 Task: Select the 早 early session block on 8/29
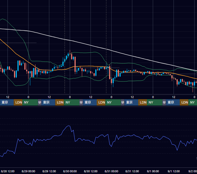pyautogui.click(x=40, y=102)
